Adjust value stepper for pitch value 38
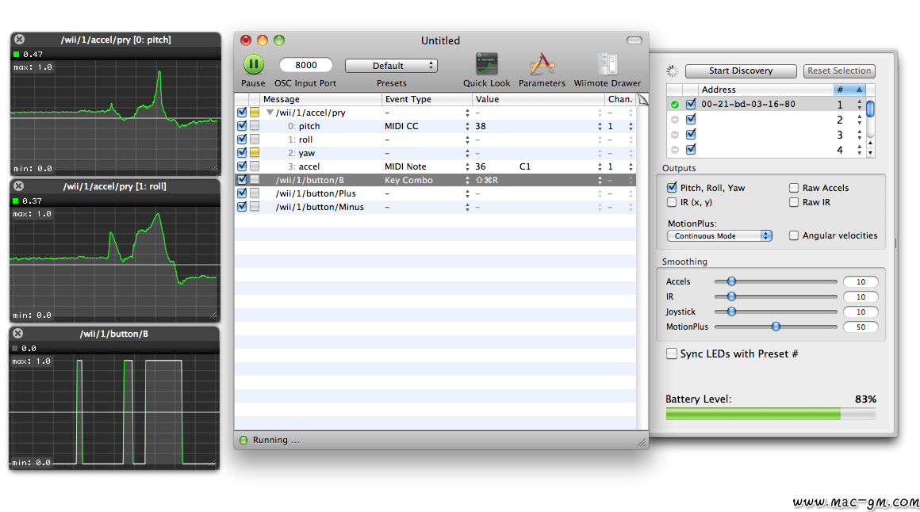This screenshot has height=512, width=920. click(600, 126)
